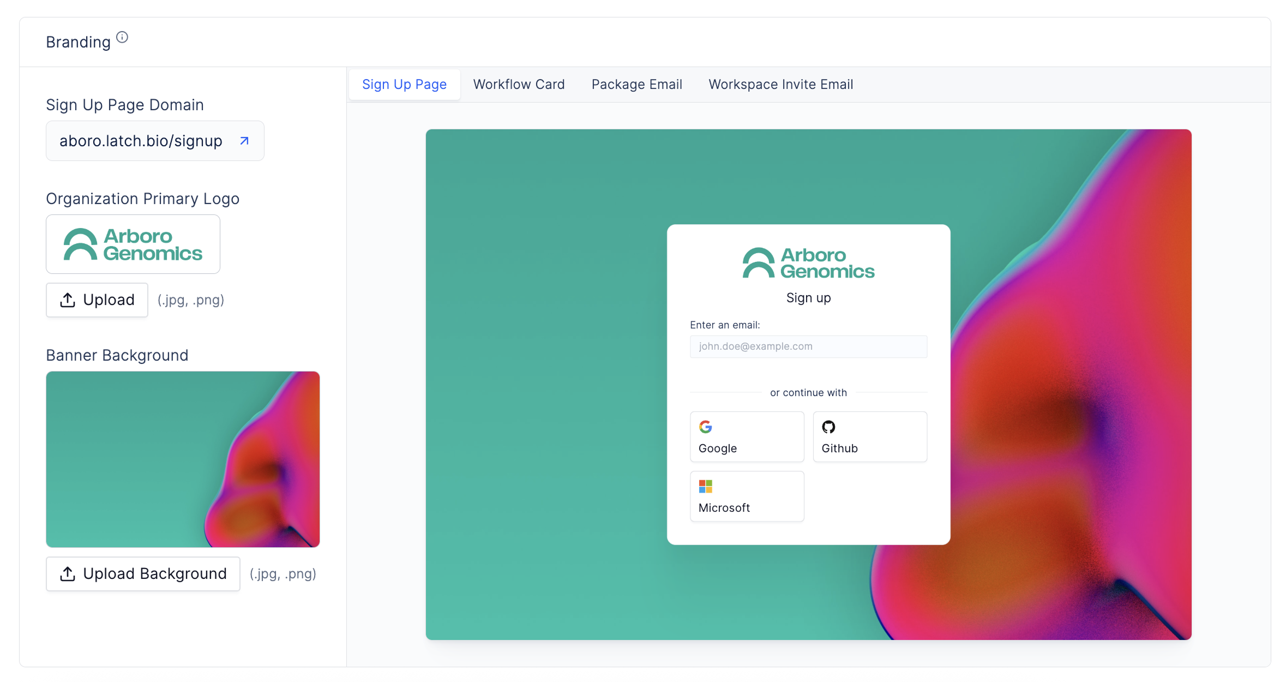Switch to the Sign Up Page tab
The image size is (1286, 682).
pos(404,85)
